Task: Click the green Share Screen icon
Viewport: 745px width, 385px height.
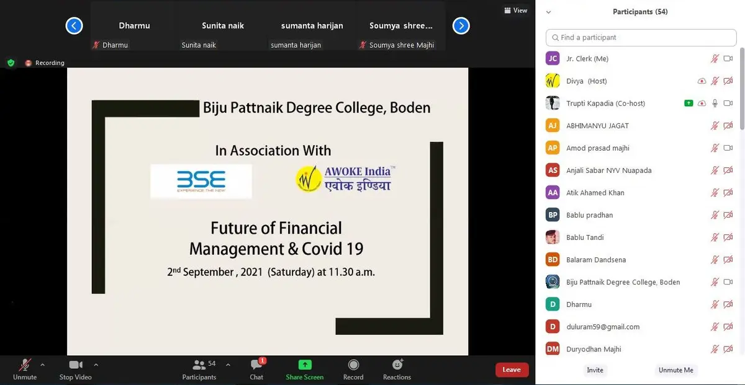Action: click(305, 365)
